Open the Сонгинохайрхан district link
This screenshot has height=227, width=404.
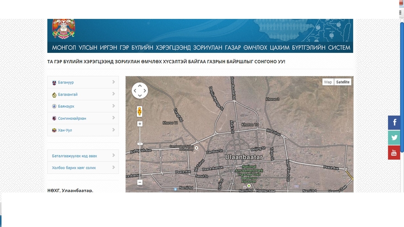click(72, 118)
